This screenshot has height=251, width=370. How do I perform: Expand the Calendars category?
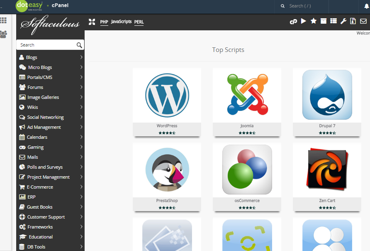(x=51, y=137)
